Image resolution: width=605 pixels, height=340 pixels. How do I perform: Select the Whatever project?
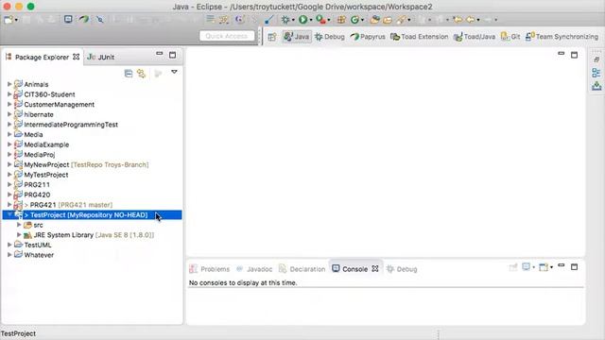[x=39, y=255]
